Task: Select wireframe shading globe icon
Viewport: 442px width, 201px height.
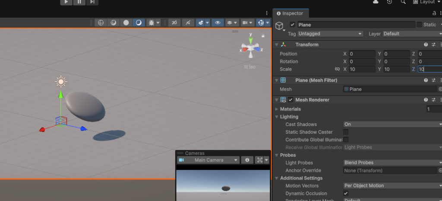Action: (x=101, y=22)
